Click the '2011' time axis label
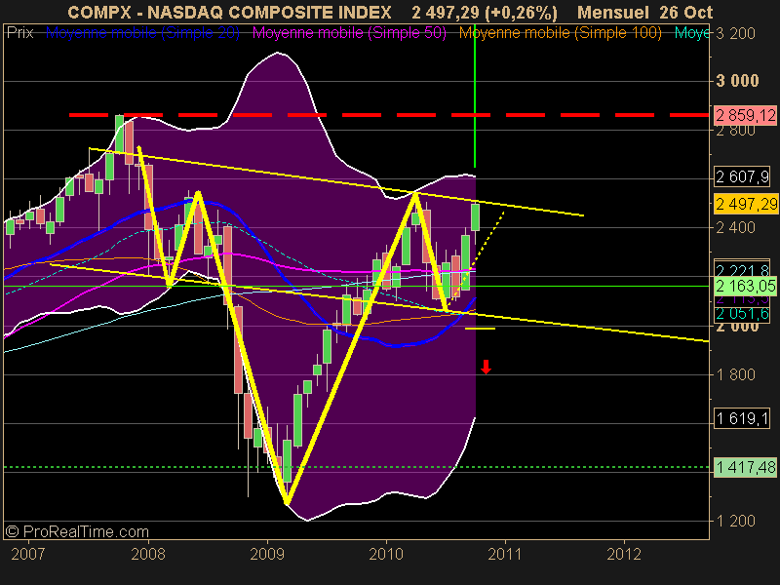The height and width of the screenshot is (585, 780). 505,554
